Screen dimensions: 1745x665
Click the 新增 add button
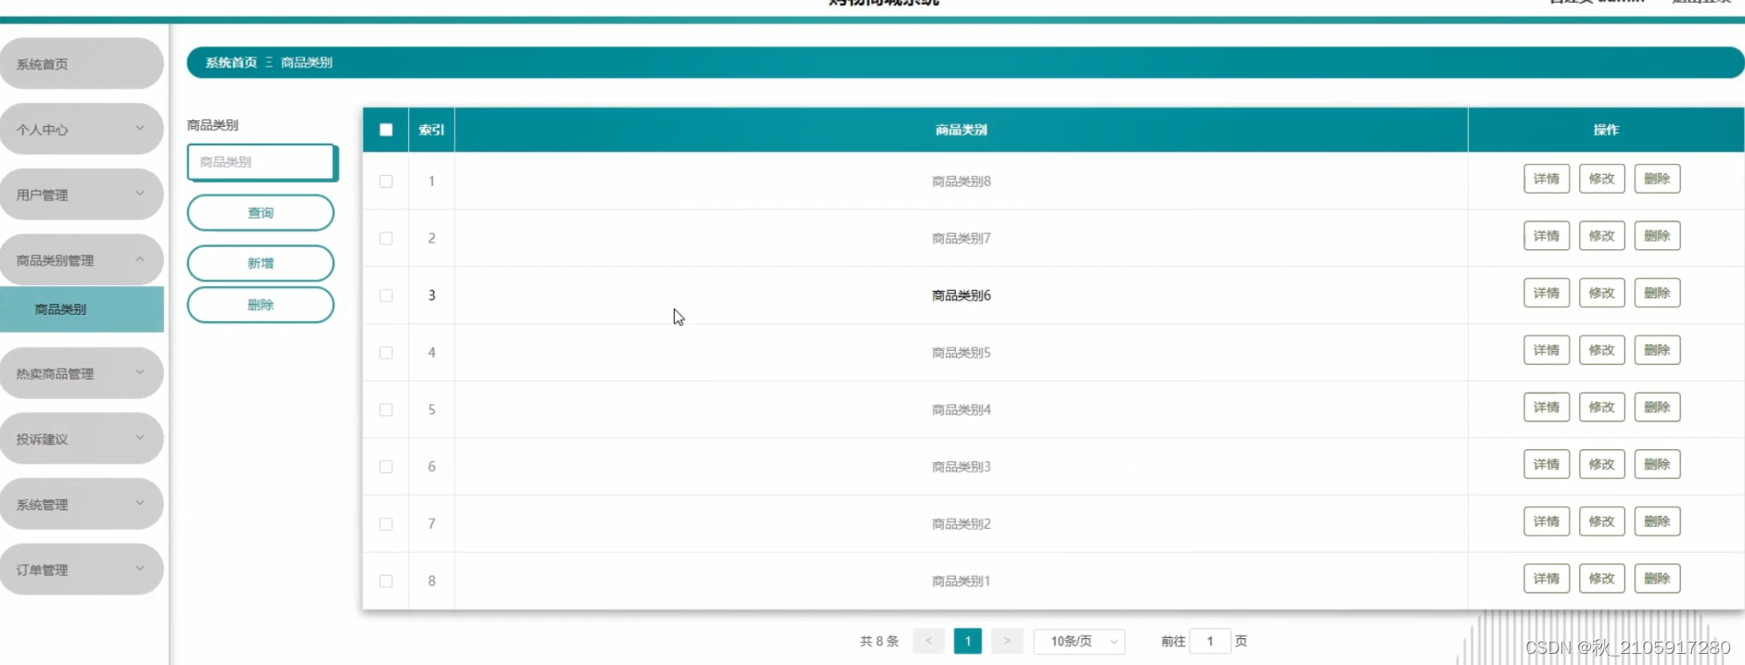[x=261, y=263]
